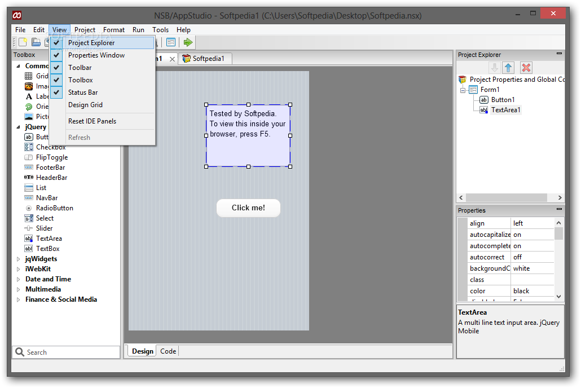Select the FlipToggle control

tap(46, 157)
